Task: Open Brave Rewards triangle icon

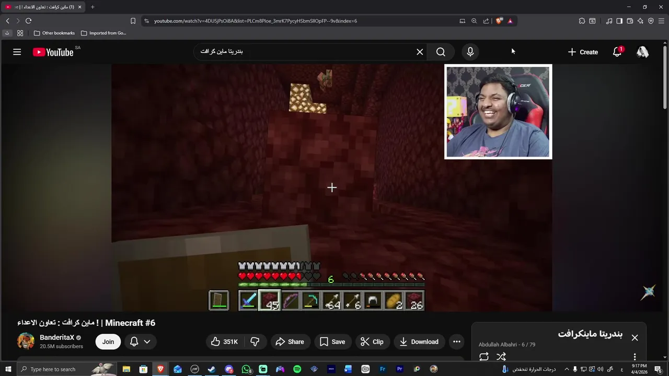Action: (x=510, y=21)
